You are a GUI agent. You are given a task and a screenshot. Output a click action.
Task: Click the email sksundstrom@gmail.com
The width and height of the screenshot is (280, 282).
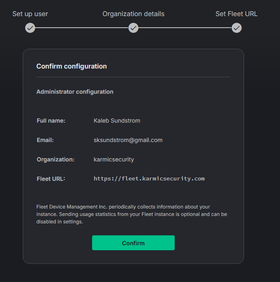point(128,140)
